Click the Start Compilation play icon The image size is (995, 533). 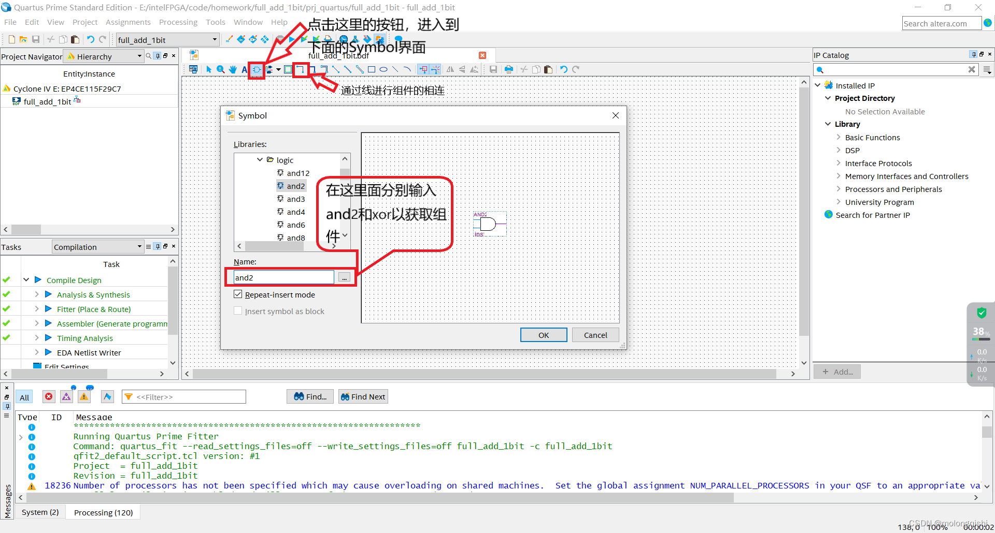click(292, 39)
